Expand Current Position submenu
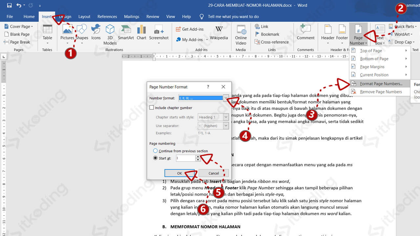The height and width of the screenshot is (236, 420). (379, 75)
